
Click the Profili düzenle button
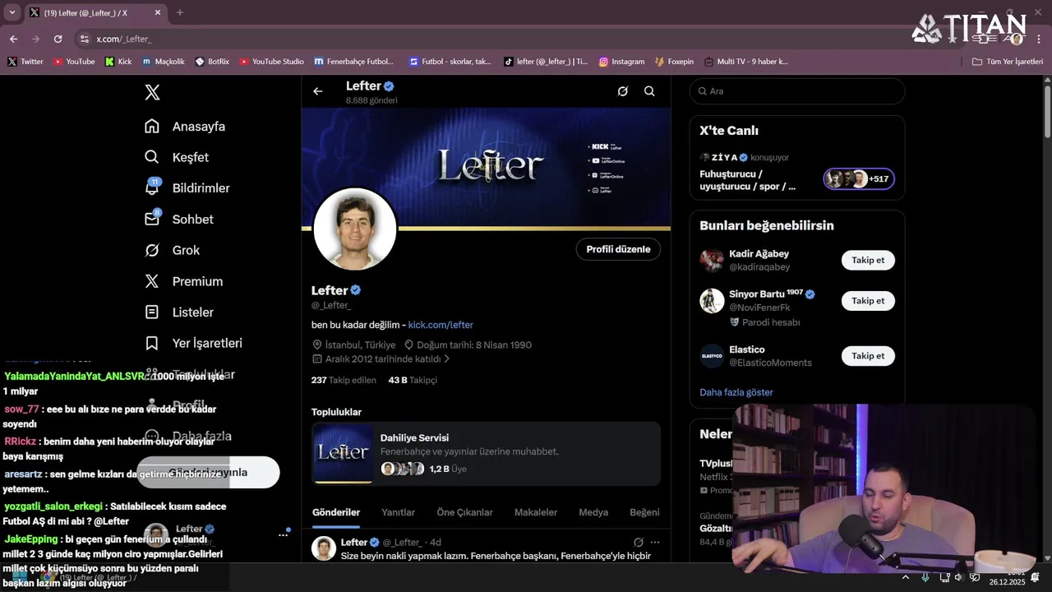(618, 249)
